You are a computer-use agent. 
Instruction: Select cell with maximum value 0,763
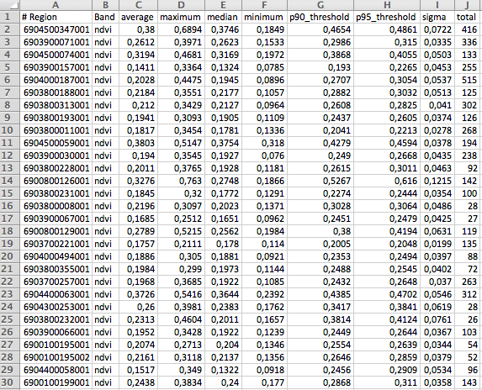[x=181, y=181]
